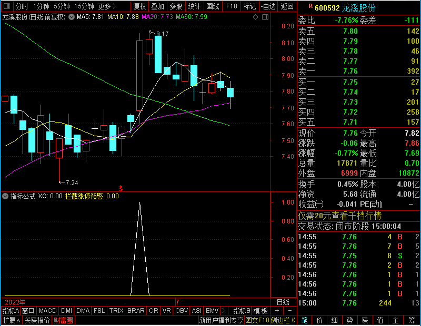Collapse sidebar via 侧边栏 toggle
This screenshot has height=326, width=421.
tap(283, 320)
